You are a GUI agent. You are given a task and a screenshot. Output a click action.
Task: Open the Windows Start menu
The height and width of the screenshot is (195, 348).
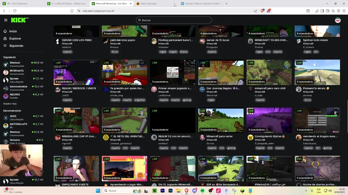98,191
